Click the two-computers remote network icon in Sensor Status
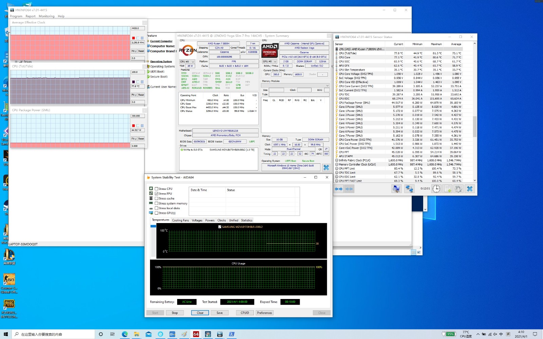The height and width of the screenshot is (339, 543). (x=409, y=189)
